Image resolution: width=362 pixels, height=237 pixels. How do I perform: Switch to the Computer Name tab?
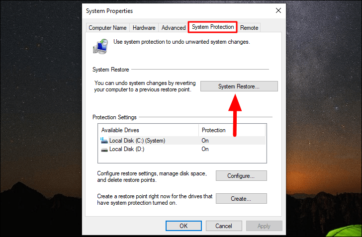(107, 28)
